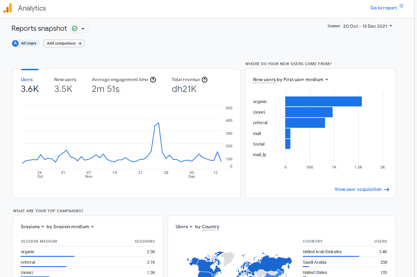The height and width of the screenshot is (277, 417).
Task: Click the help icon beside Total revenue
Action: coord(204,80)
